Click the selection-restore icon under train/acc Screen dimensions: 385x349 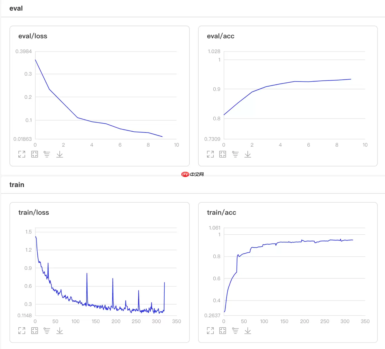pyautogui.click(x=223, y=331)
